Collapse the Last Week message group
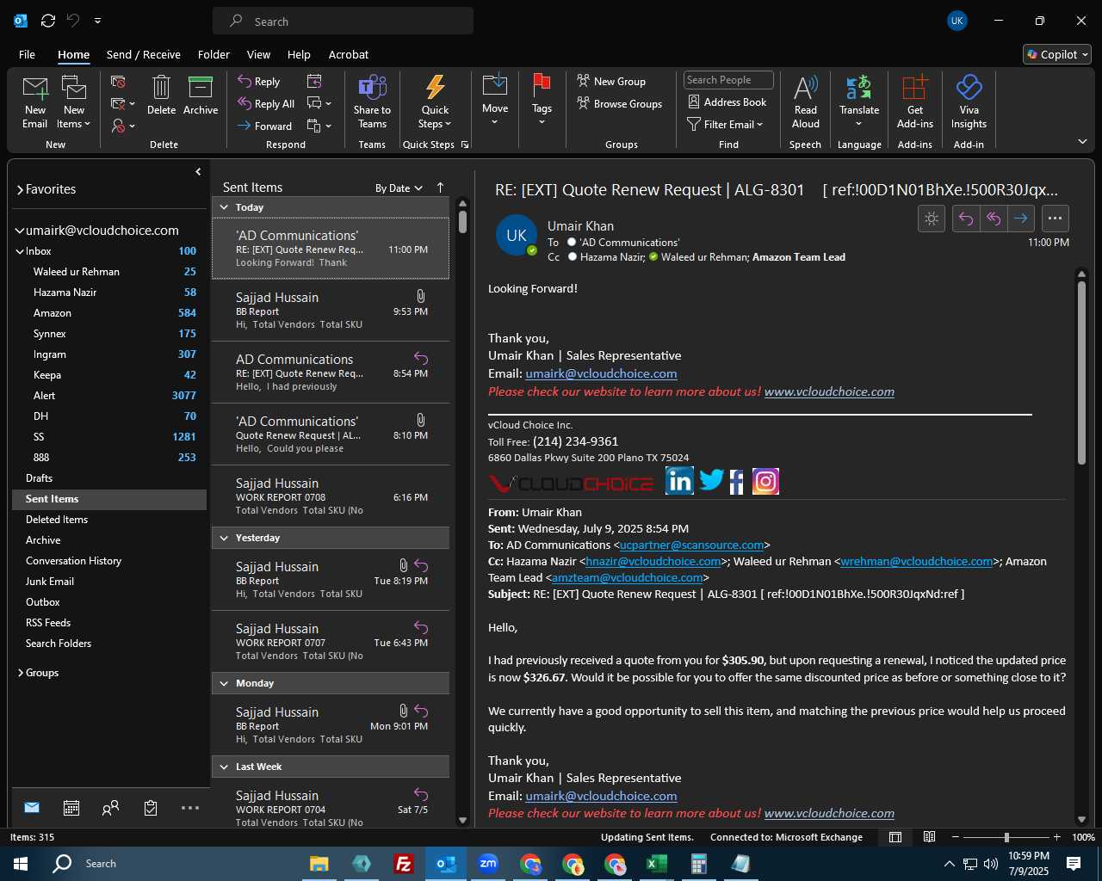The height and width of the screenshot is (881, 1102). 224,767
